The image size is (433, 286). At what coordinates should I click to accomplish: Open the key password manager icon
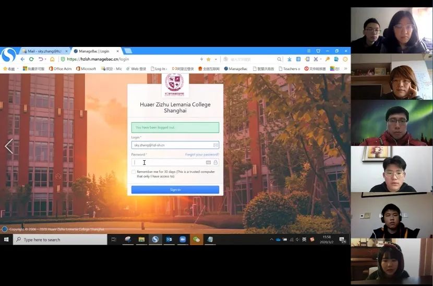328,59
